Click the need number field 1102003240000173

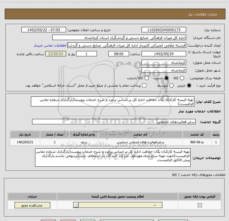click(x=164, y=30)
